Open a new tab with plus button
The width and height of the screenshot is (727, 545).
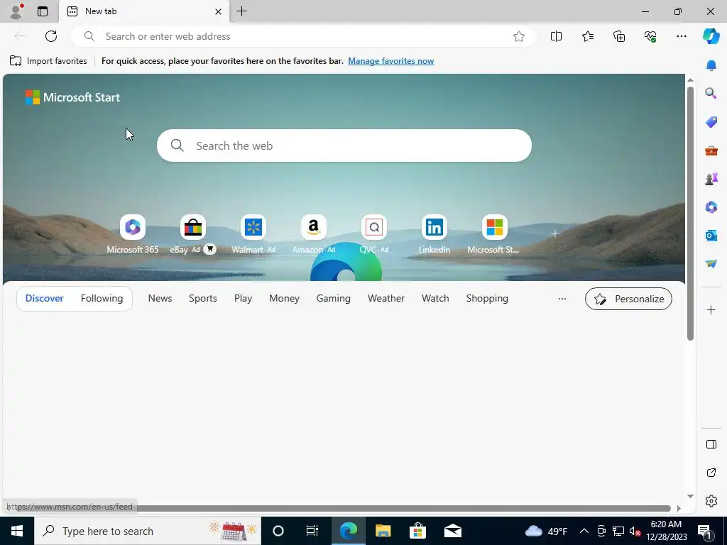(x=241, y=11)
